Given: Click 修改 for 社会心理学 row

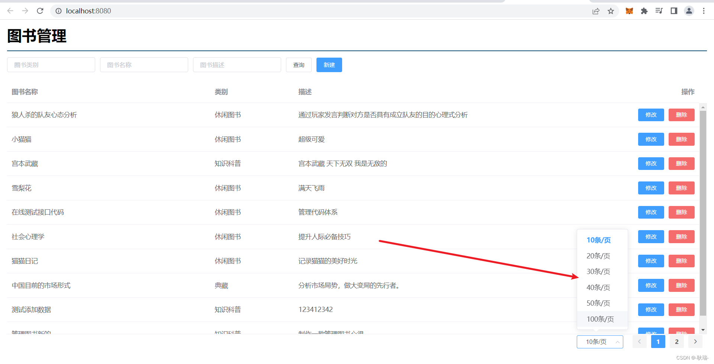Looking at the screenshot, I should [x=651, y=237].
